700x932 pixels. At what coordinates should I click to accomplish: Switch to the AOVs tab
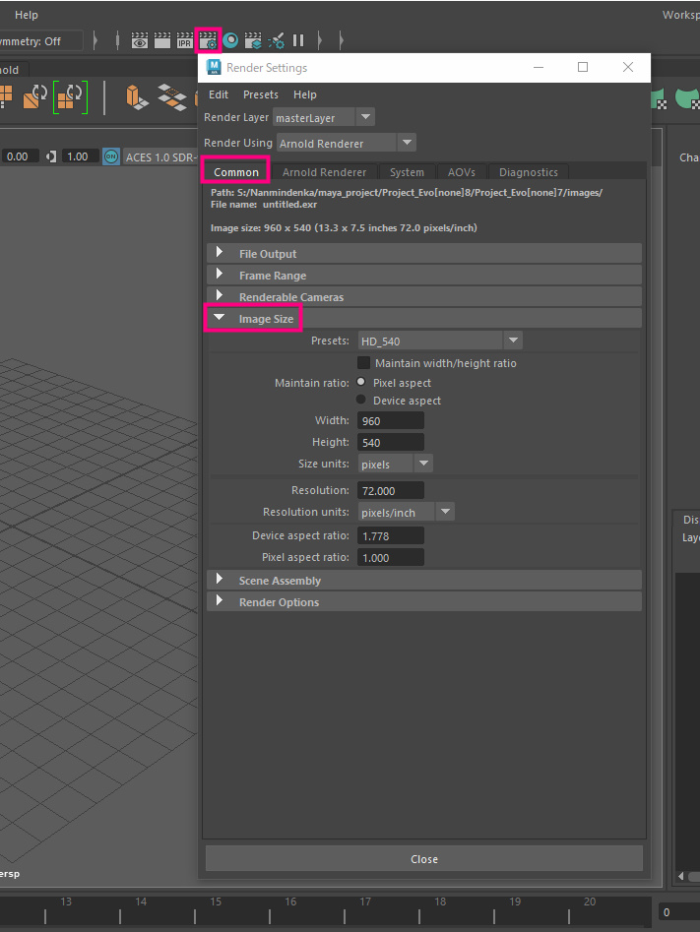click(462, 172)
